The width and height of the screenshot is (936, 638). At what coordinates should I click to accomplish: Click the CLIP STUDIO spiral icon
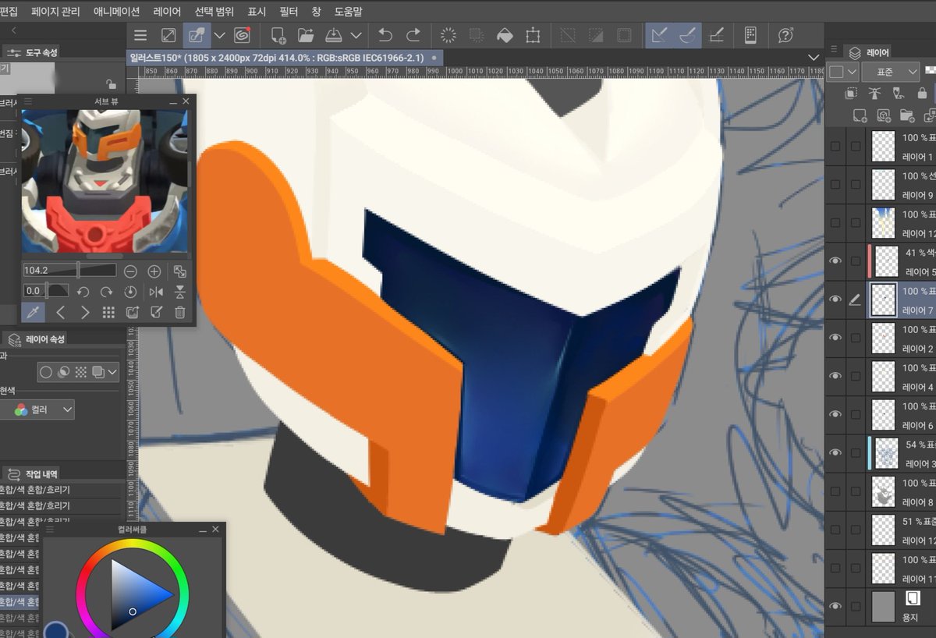pos(242,35)
